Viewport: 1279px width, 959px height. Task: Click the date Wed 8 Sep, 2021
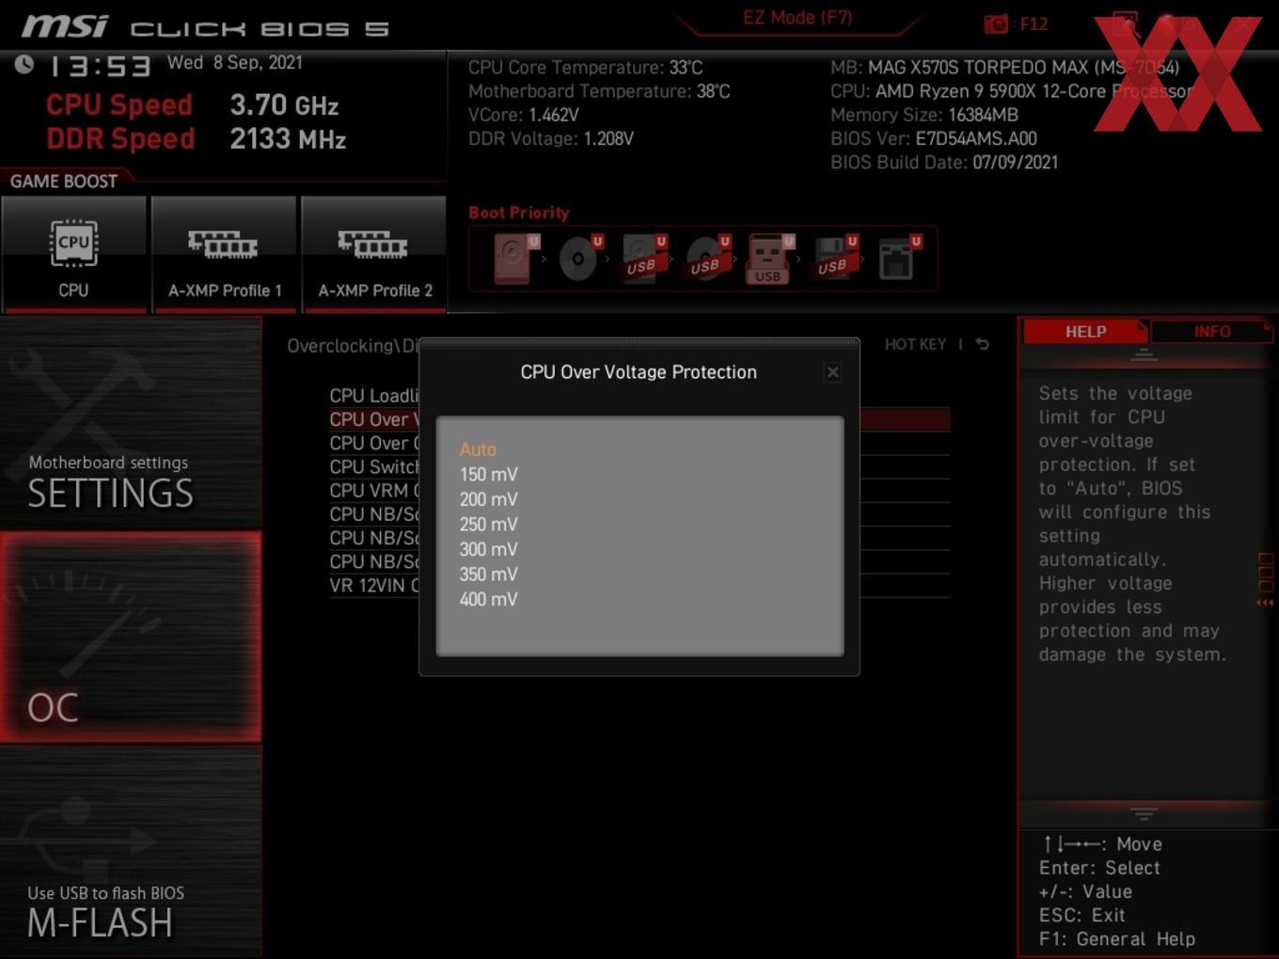pos(235,63)
